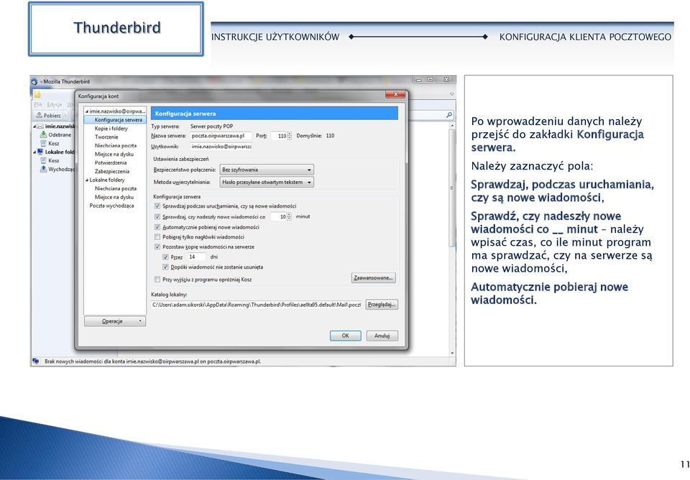Viewport: 690px width, 480px height.
Task: Select Miejsce na dysku under the account
Action: coord(114,154)
